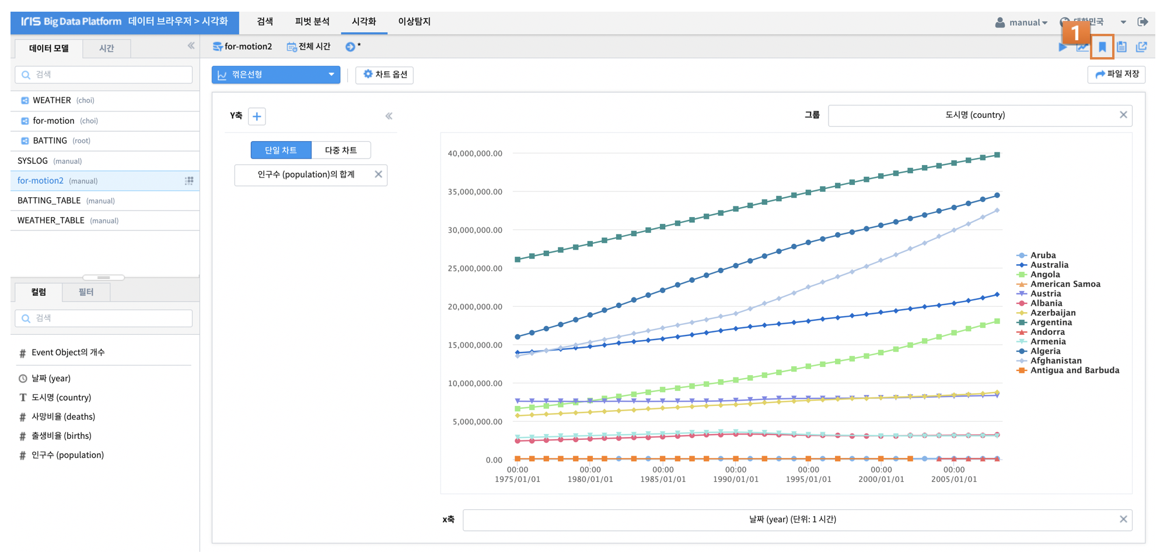The width and height of the screenshot is (1160, 553).
Task: Click the for-motion (choi) model icon
Action: tap(25, 121)
